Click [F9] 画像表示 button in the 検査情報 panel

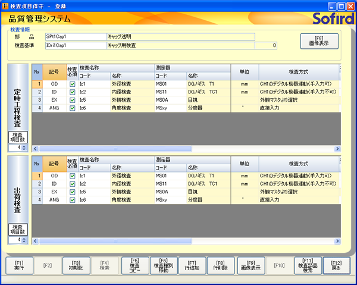pyautogui.click(x=320, y=41)
